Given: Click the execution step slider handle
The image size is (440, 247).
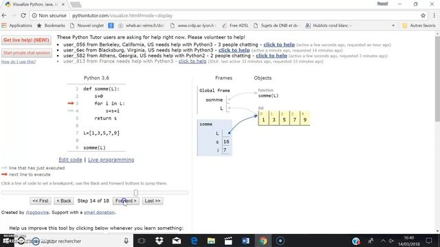Looking at the screenshot, I should click(x=136, y=193).
